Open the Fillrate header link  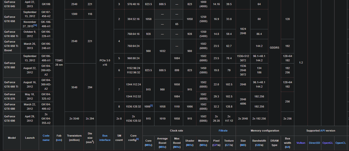click(x=223, y=131)
